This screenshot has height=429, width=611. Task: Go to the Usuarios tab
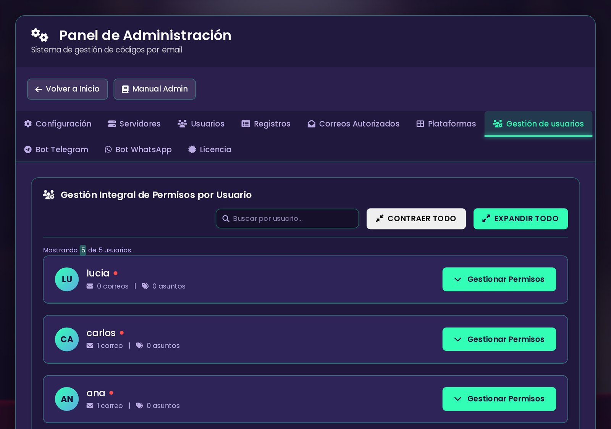[201, 124]
